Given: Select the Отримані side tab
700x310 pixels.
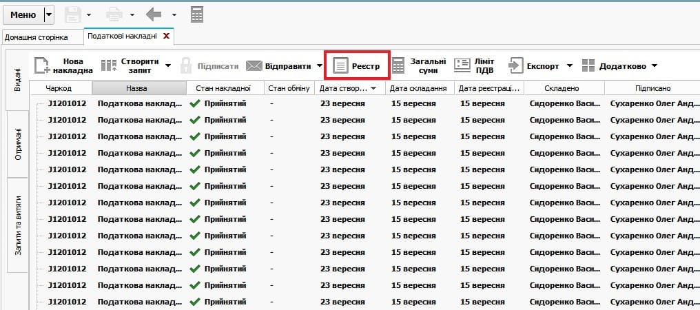Looking at the screenshot, I should click(17, 144).
